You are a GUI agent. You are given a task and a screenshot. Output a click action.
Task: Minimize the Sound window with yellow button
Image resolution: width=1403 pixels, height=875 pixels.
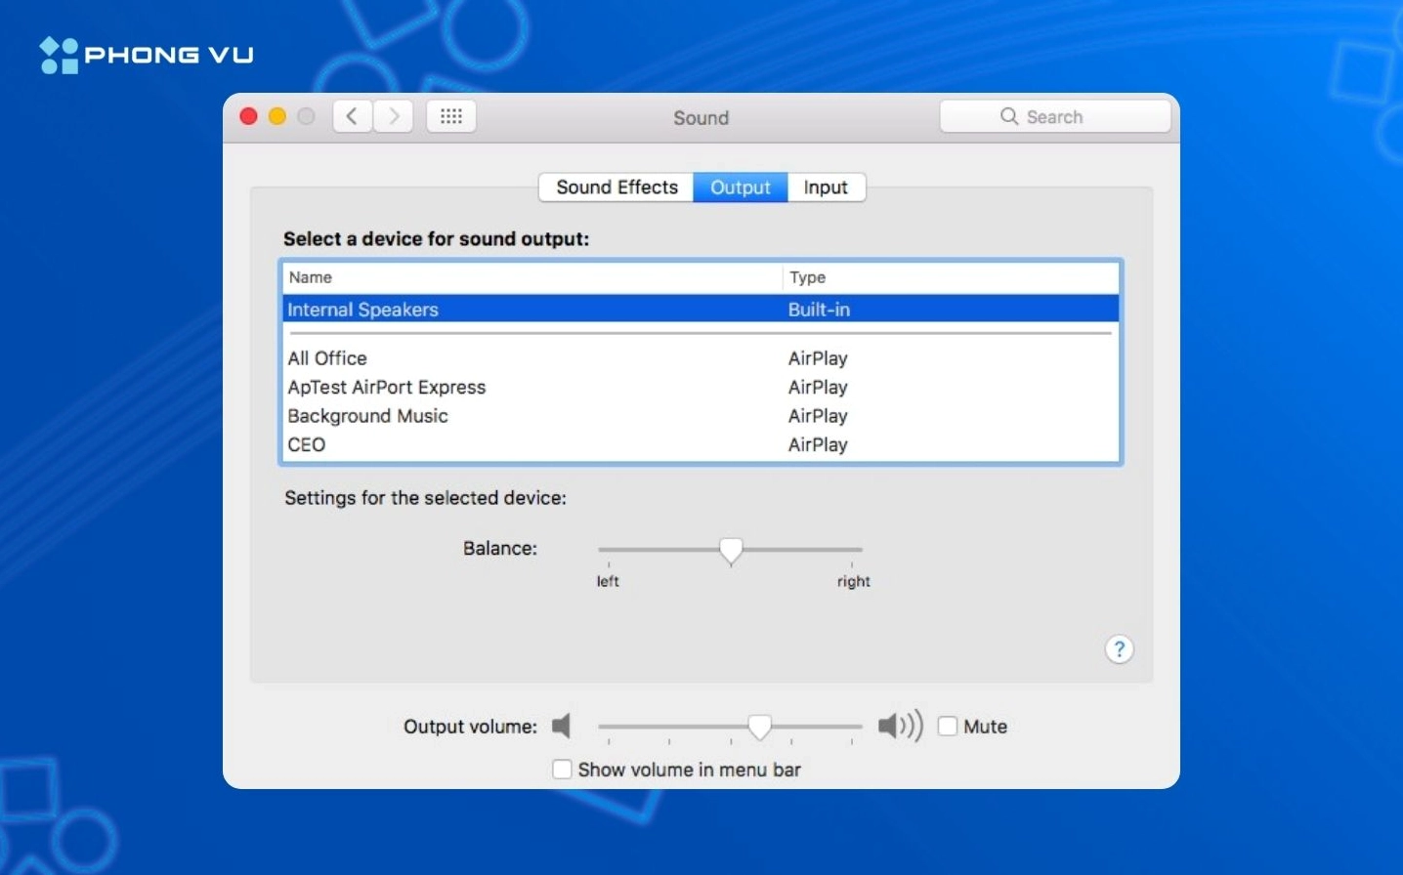(x=277, y=116)
